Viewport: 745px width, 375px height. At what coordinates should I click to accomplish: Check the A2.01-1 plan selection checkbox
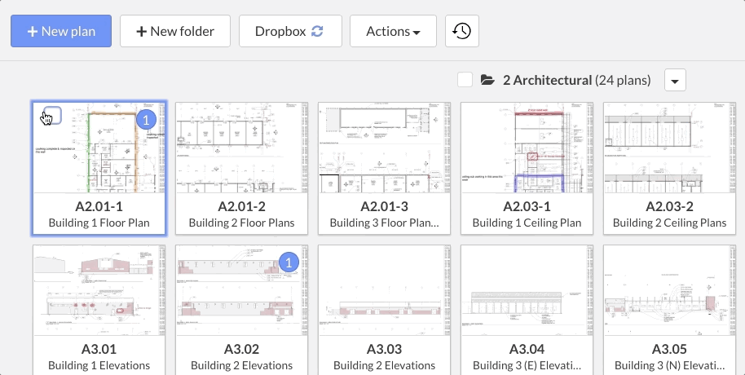click(52, 115)
